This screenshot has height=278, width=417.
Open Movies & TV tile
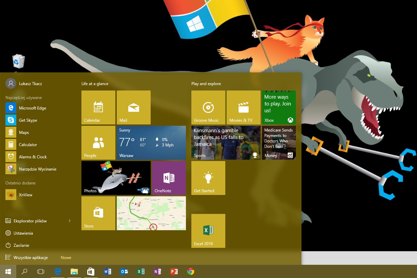pos(244,107)
